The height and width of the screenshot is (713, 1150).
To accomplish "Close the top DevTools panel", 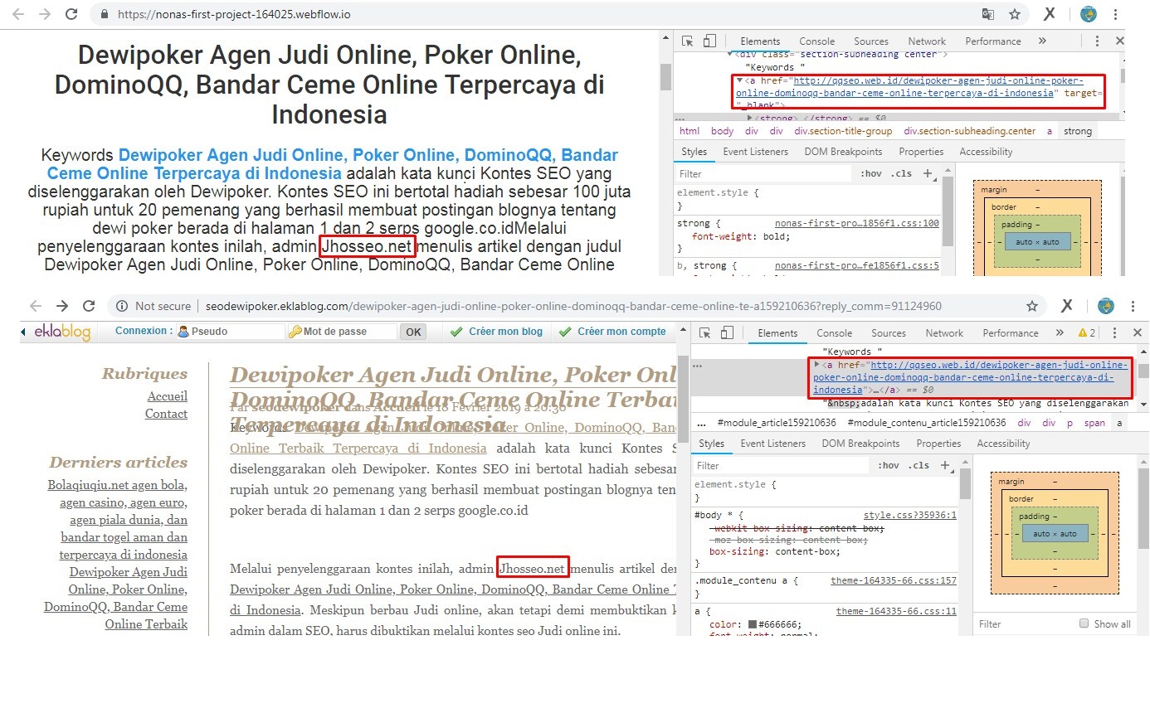I will (1119, 41).
